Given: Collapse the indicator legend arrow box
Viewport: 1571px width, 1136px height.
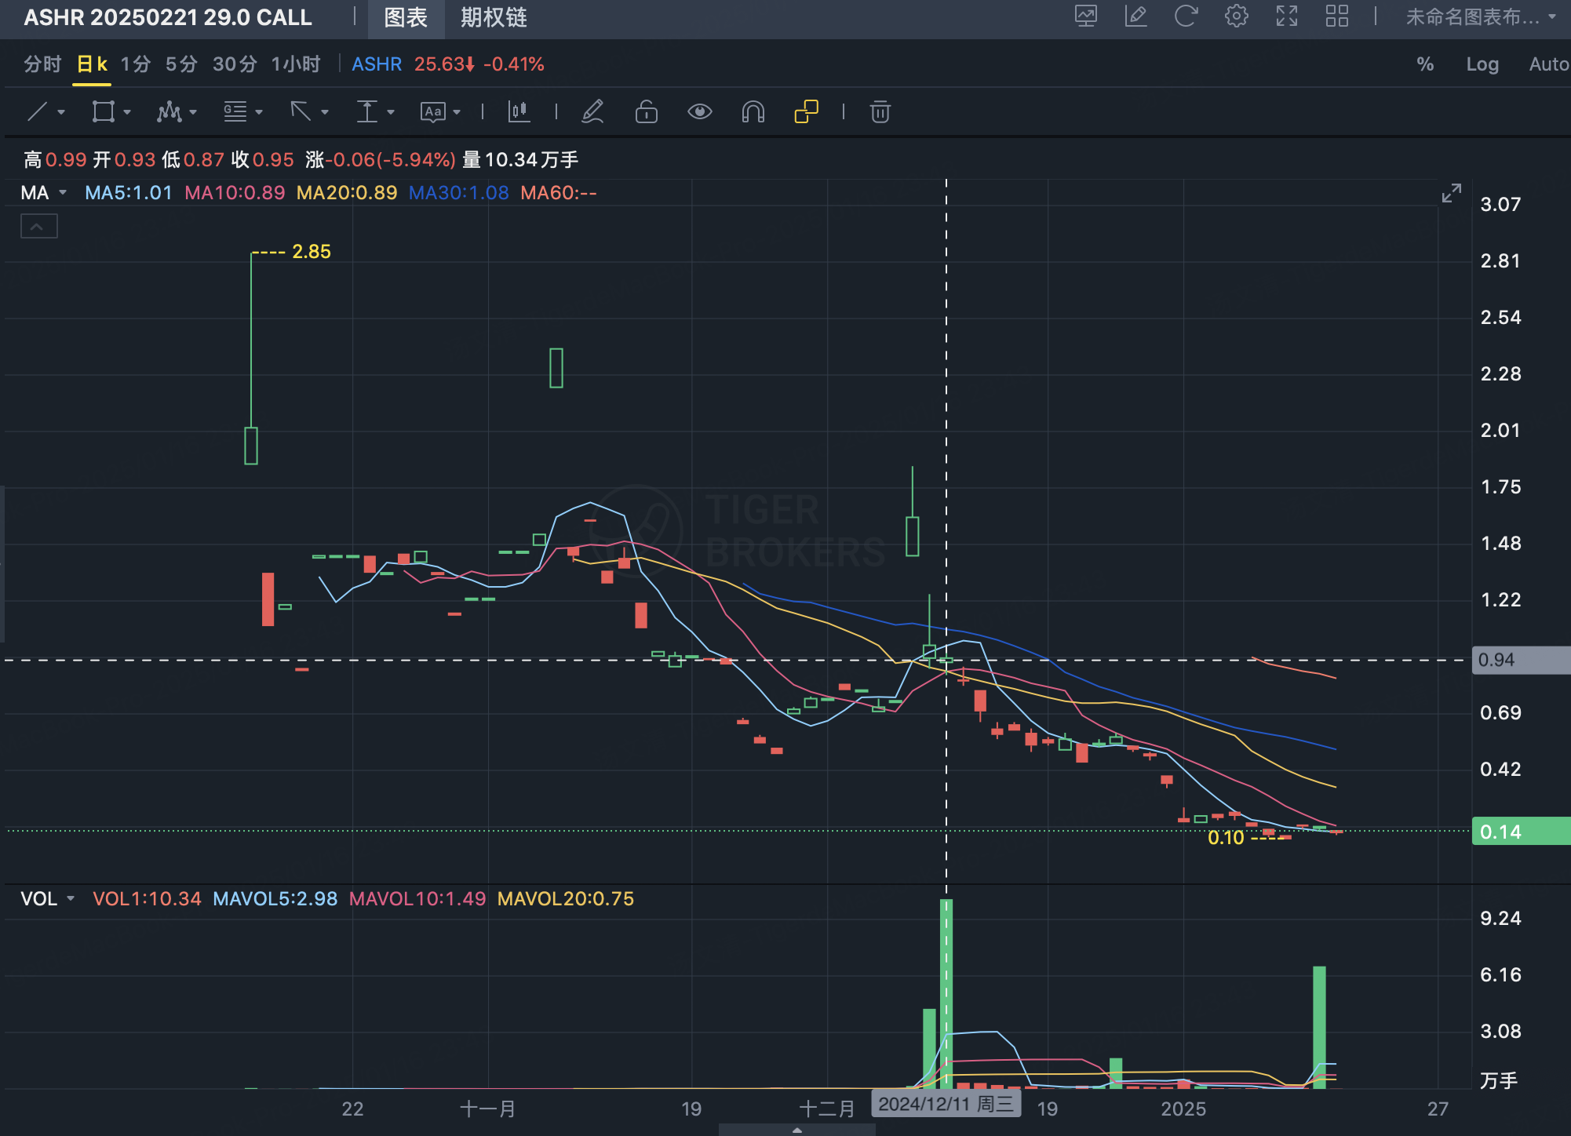Looking at the screenshot, I should 38,227.
